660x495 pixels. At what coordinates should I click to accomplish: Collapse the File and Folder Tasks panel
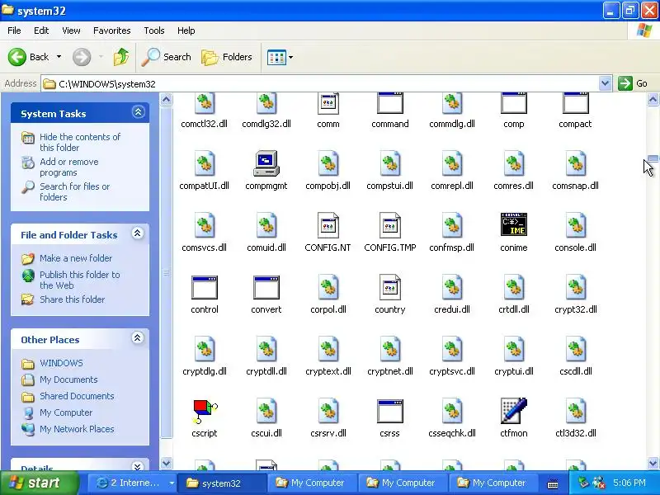click(138, 233)
